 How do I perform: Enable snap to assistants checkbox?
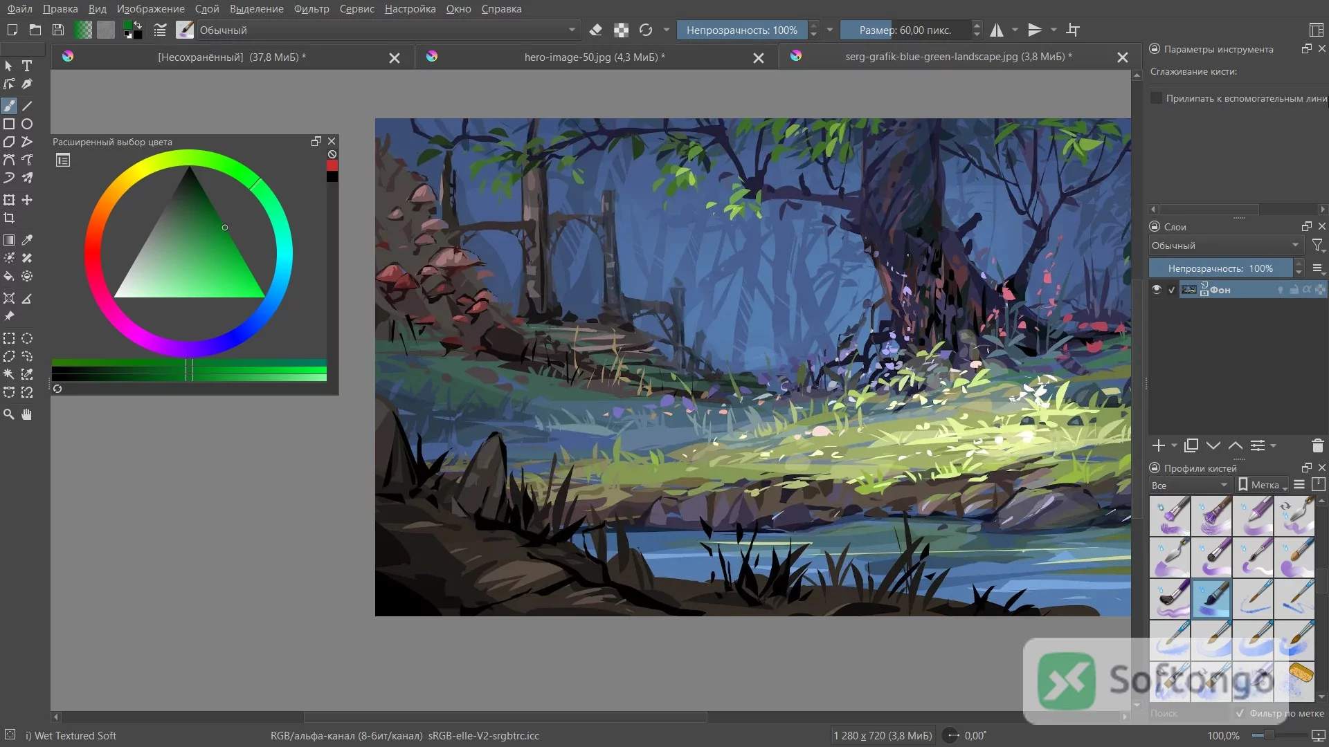tap(1156, 98)
